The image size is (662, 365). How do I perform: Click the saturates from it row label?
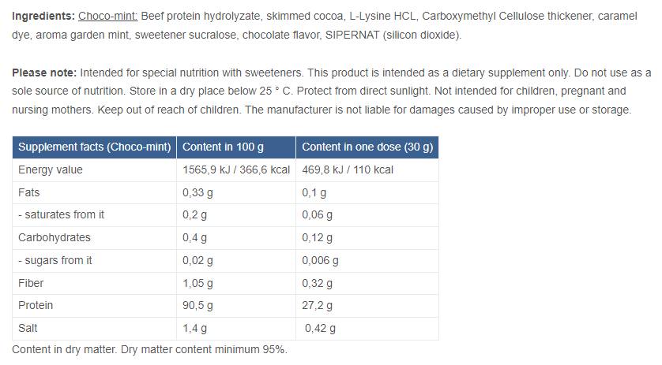pos(61,215)
